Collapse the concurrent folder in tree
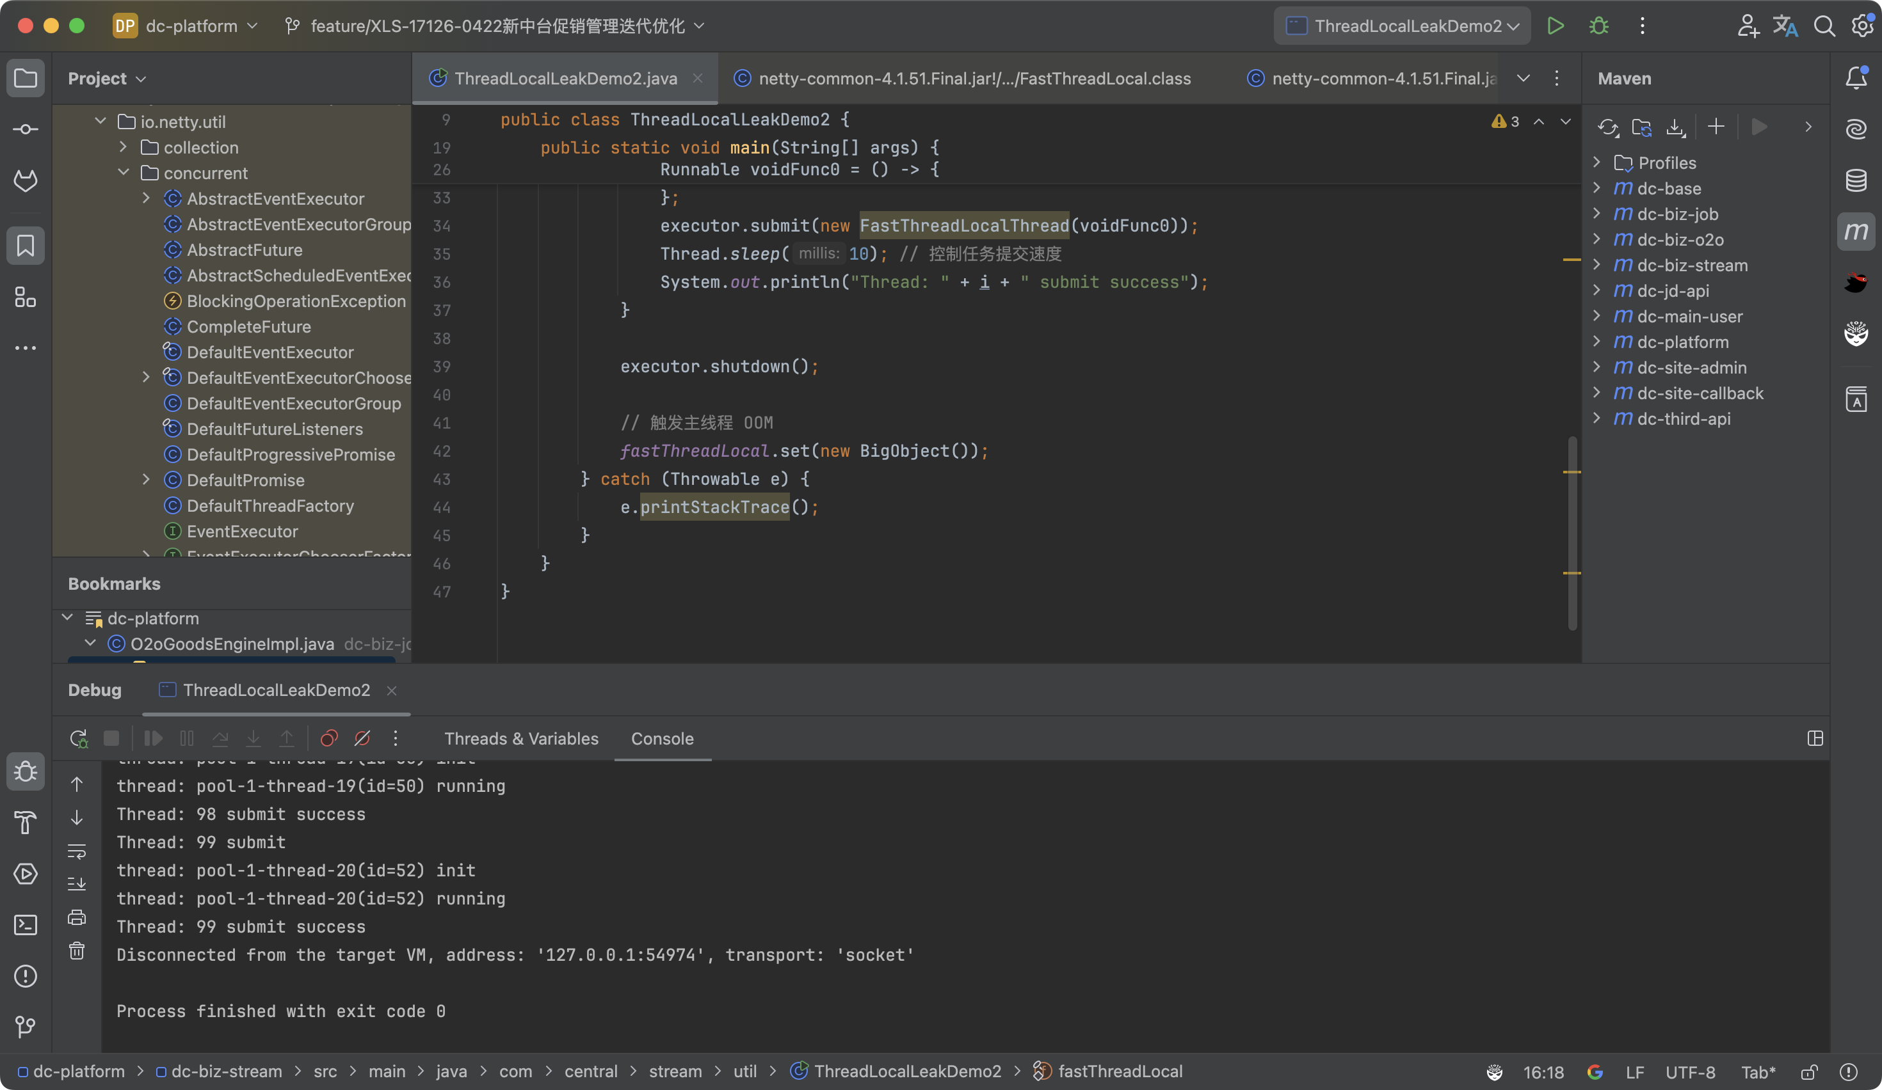The image size is (1882, 1090). [x=124, y=173]
